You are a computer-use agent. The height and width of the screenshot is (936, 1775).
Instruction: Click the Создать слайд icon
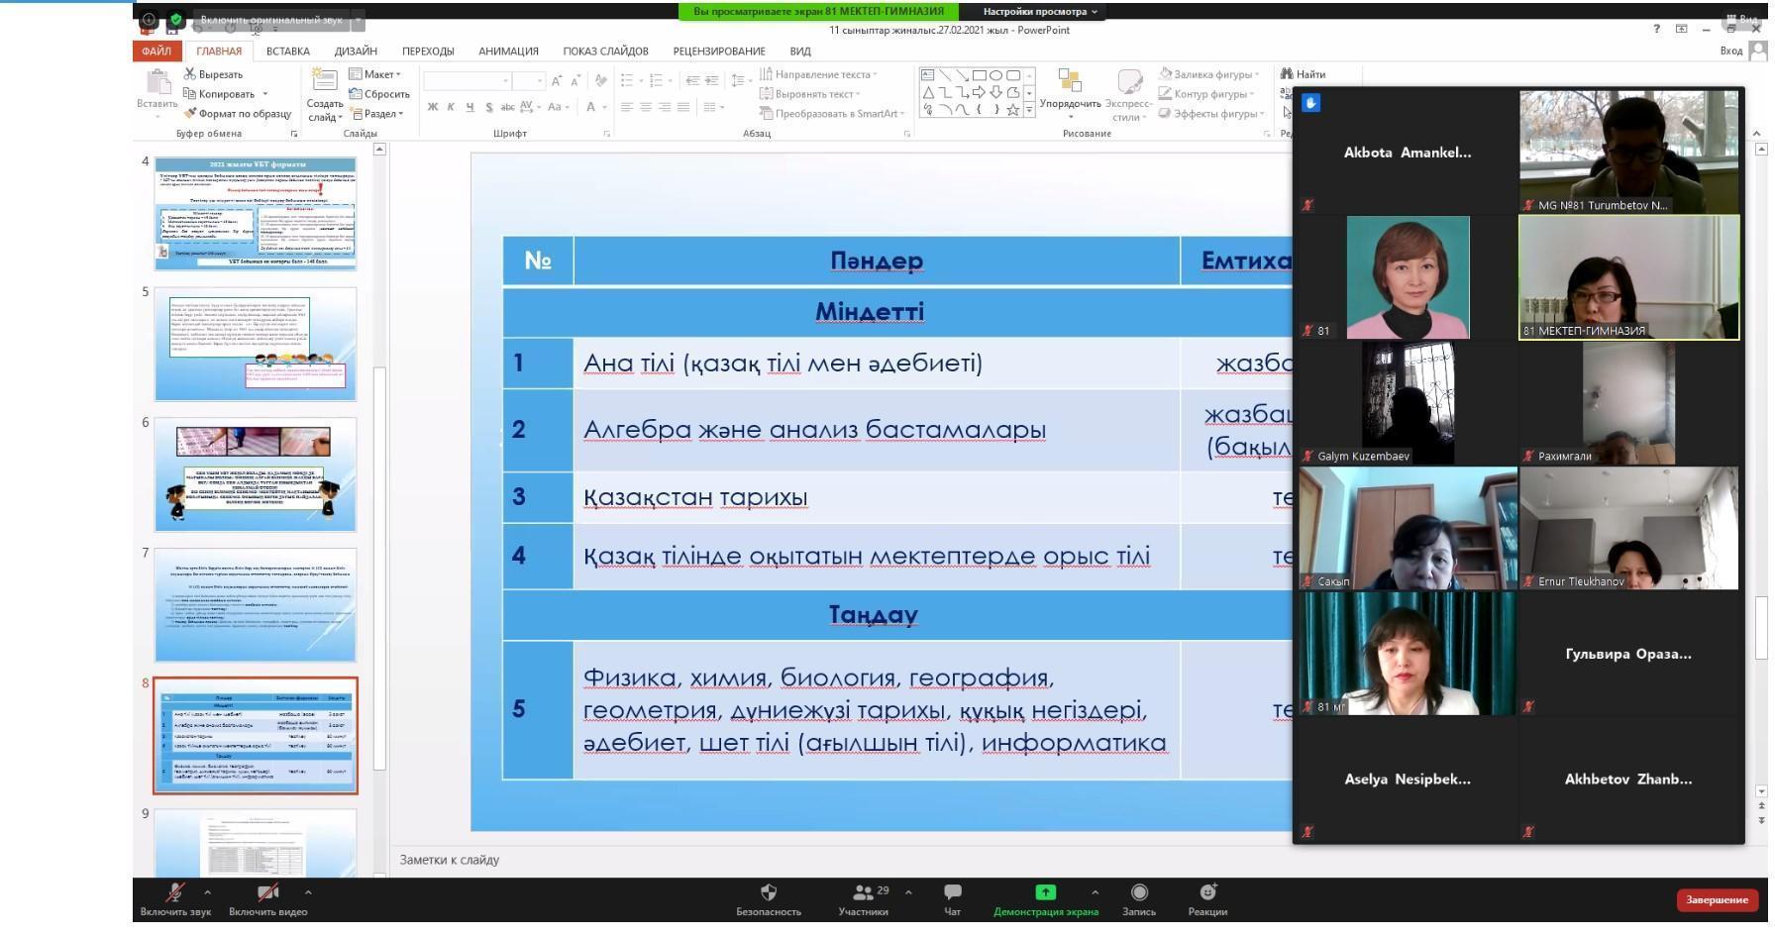pos(324,82)
